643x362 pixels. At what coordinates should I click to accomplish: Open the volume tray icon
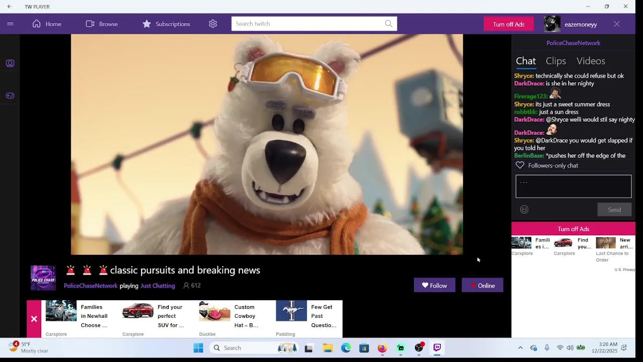tap(570, 348)
